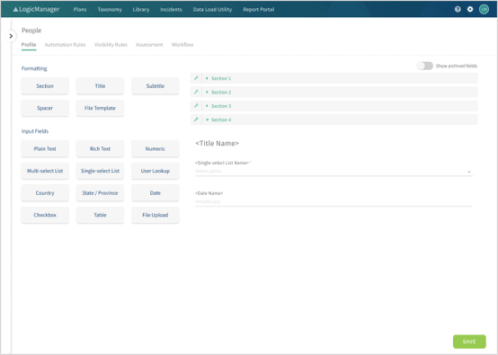The width and height of the screenshot is (498, 355).
Task: Open the user avatar menu
Action: pos(484,9)
